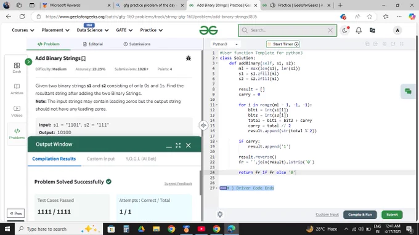Open Windows Start menu
This screenshot has height=235, width=419.
[x=7, y=229]
